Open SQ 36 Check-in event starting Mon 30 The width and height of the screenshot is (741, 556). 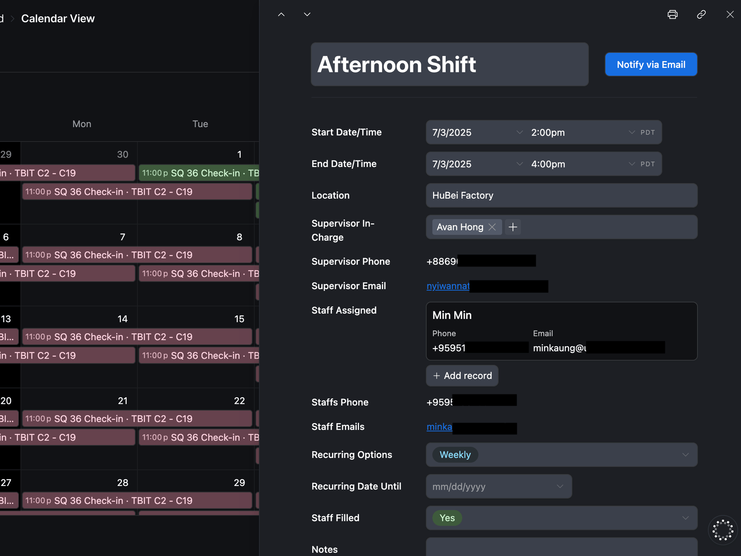[x=137, y=192]
